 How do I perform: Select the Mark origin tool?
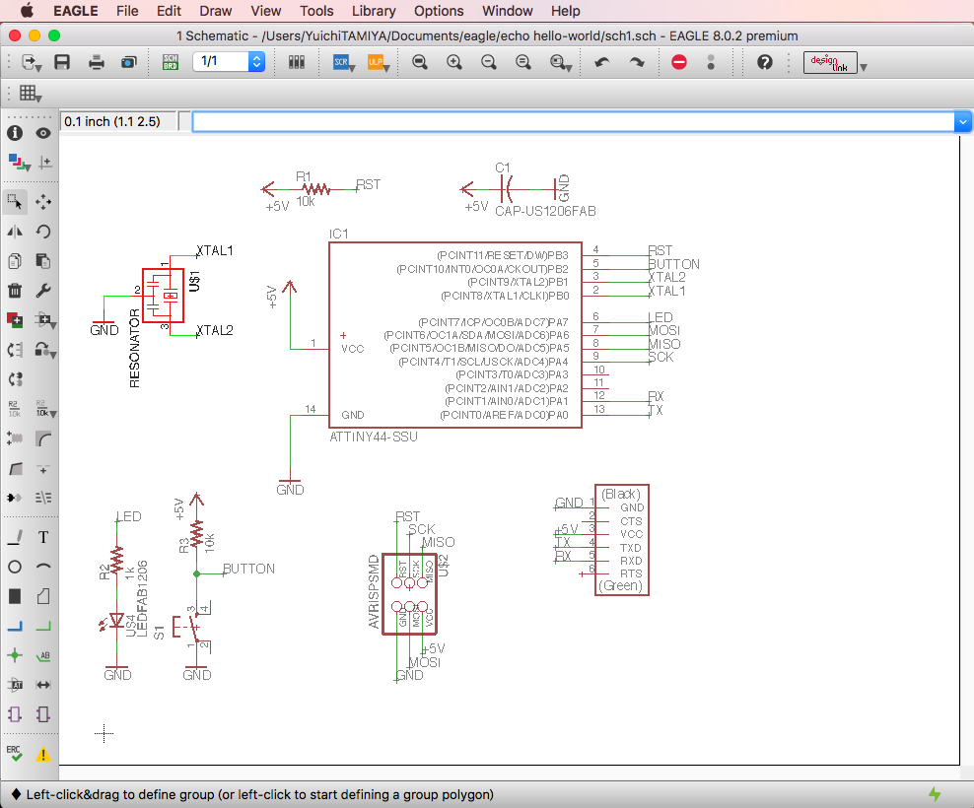[x=44, y=163]
